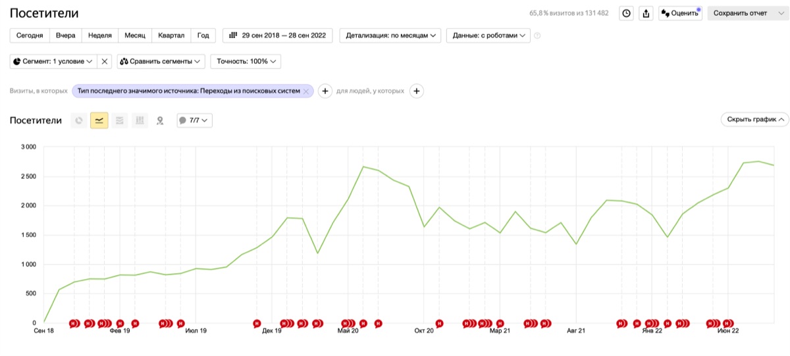The height and width of the screenshot is (356, 790).
Task: Click the chart peak point near Май 20
Action: (x=363, y=166)
